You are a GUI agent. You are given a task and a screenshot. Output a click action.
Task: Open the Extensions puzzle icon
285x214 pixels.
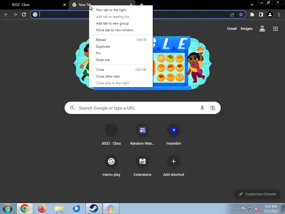[x=252, y=14]
